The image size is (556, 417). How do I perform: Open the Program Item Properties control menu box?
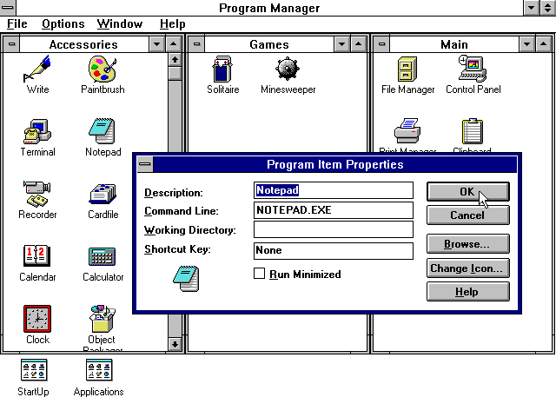point(145,164)
